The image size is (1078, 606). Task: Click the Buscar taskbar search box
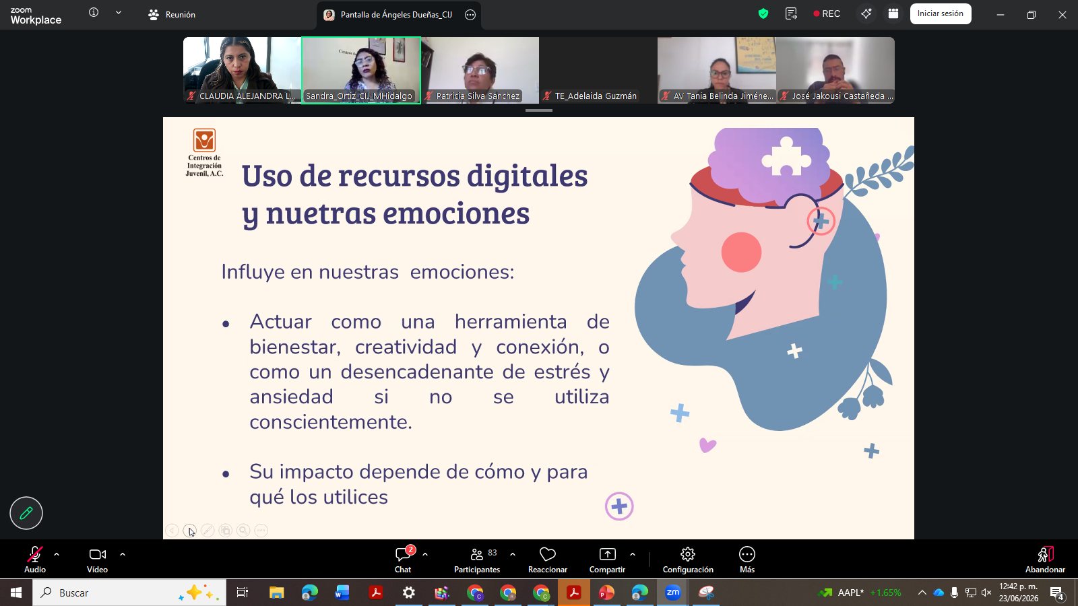point(129,593)
